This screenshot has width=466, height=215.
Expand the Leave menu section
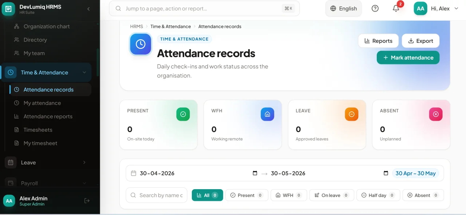click(84, 163)
